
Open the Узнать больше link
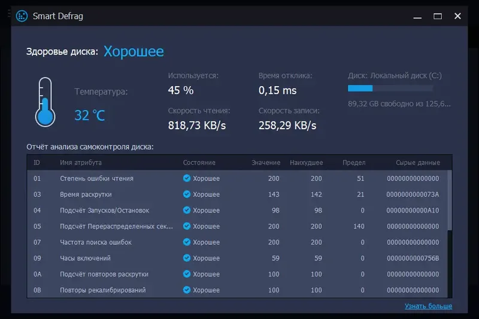coord(428,306)
